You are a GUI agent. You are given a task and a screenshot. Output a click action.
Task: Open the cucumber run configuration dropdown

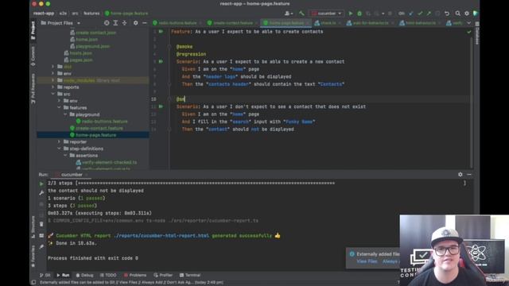click(326, 14)
